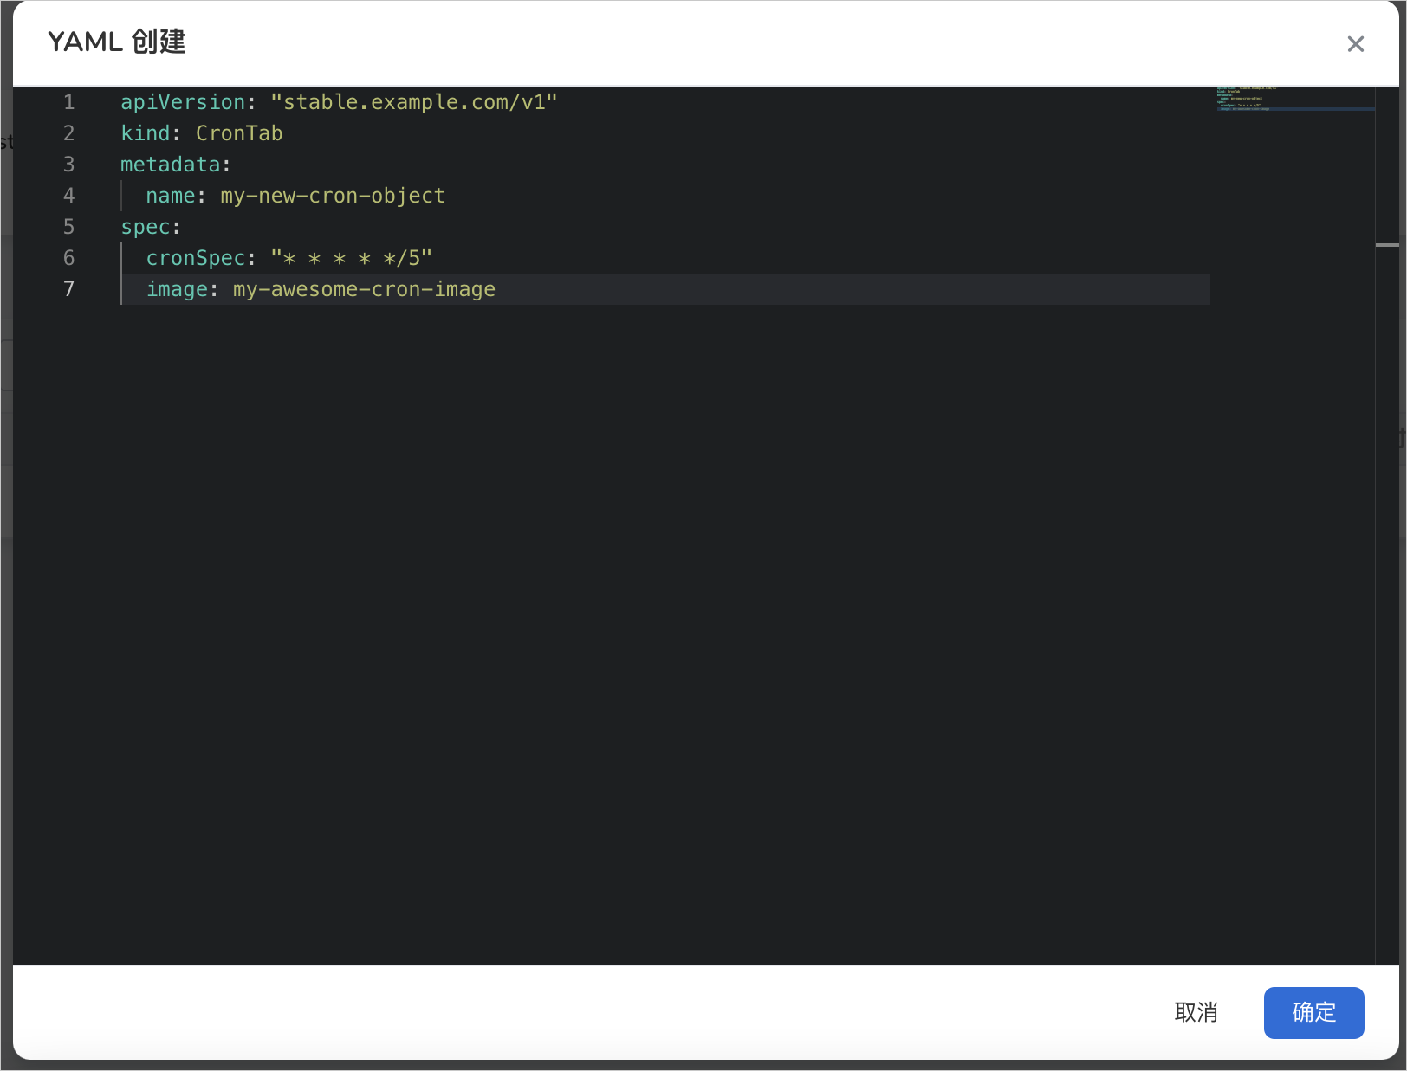Click the 确定 confirm button

[1313, 1012]
